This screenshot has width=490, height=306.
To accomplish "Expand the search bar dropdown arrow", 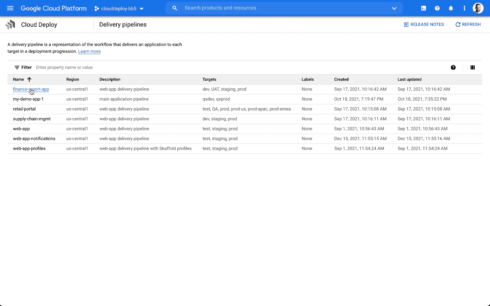I will (x=394, y=8).
